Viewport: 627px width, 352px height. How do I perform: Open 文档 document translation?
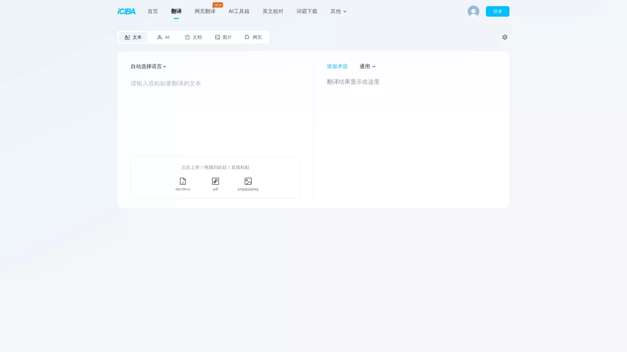pos(193,37)
